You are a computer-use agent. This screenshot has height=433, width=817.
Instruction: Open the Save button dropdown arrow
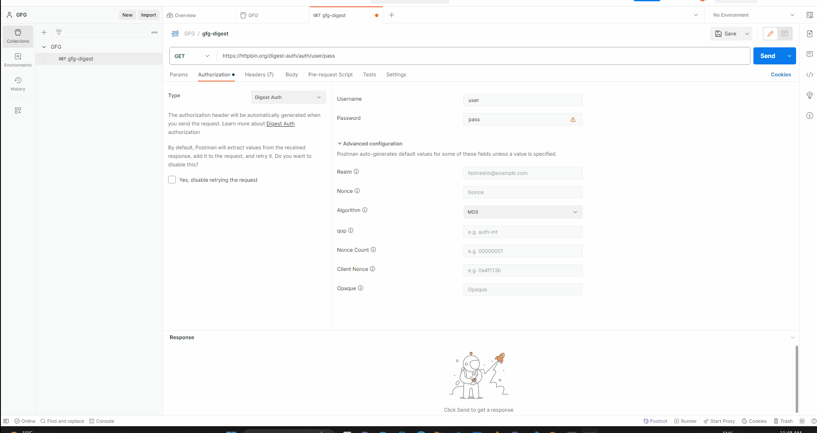click(747, 34)
